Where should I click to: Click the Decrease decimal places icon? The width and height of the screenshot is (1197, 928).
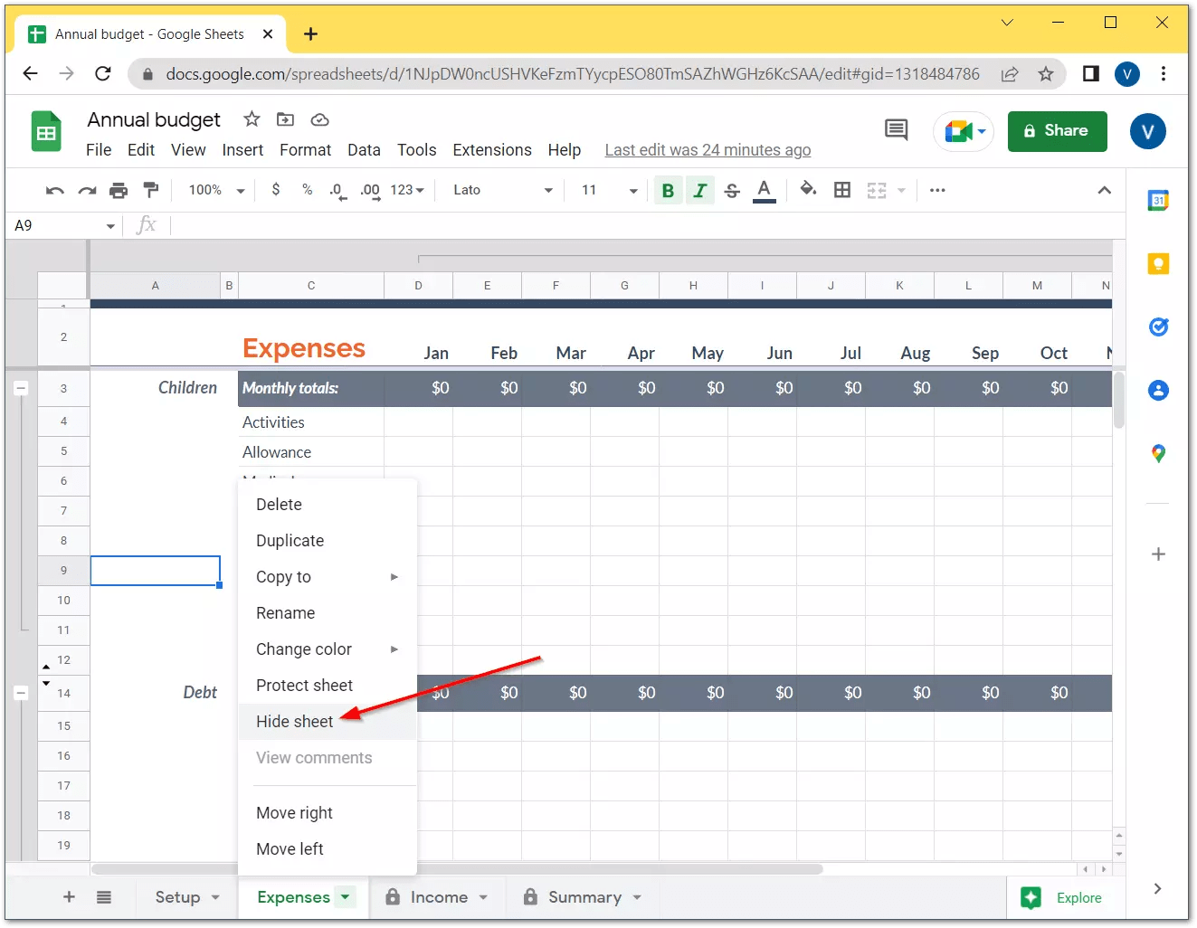tap(337, 190)
